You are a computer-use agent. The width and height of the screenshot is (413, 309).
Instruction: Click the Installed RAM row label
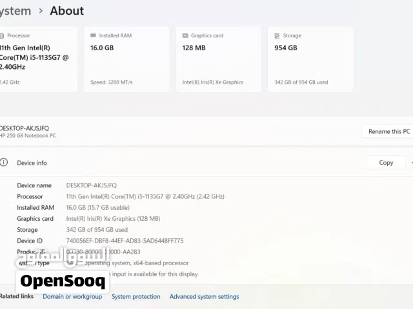click(35, 207)
